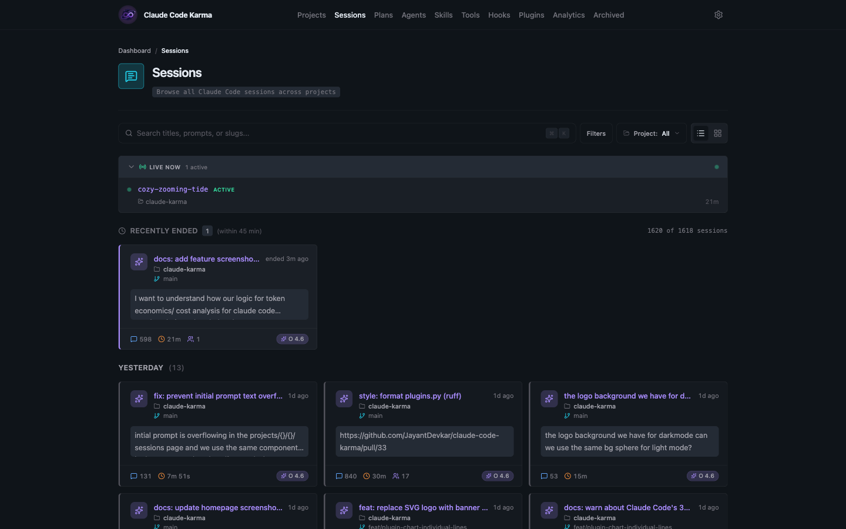Open the Filters button
This screenshot has height=529, width=846.
596,133
